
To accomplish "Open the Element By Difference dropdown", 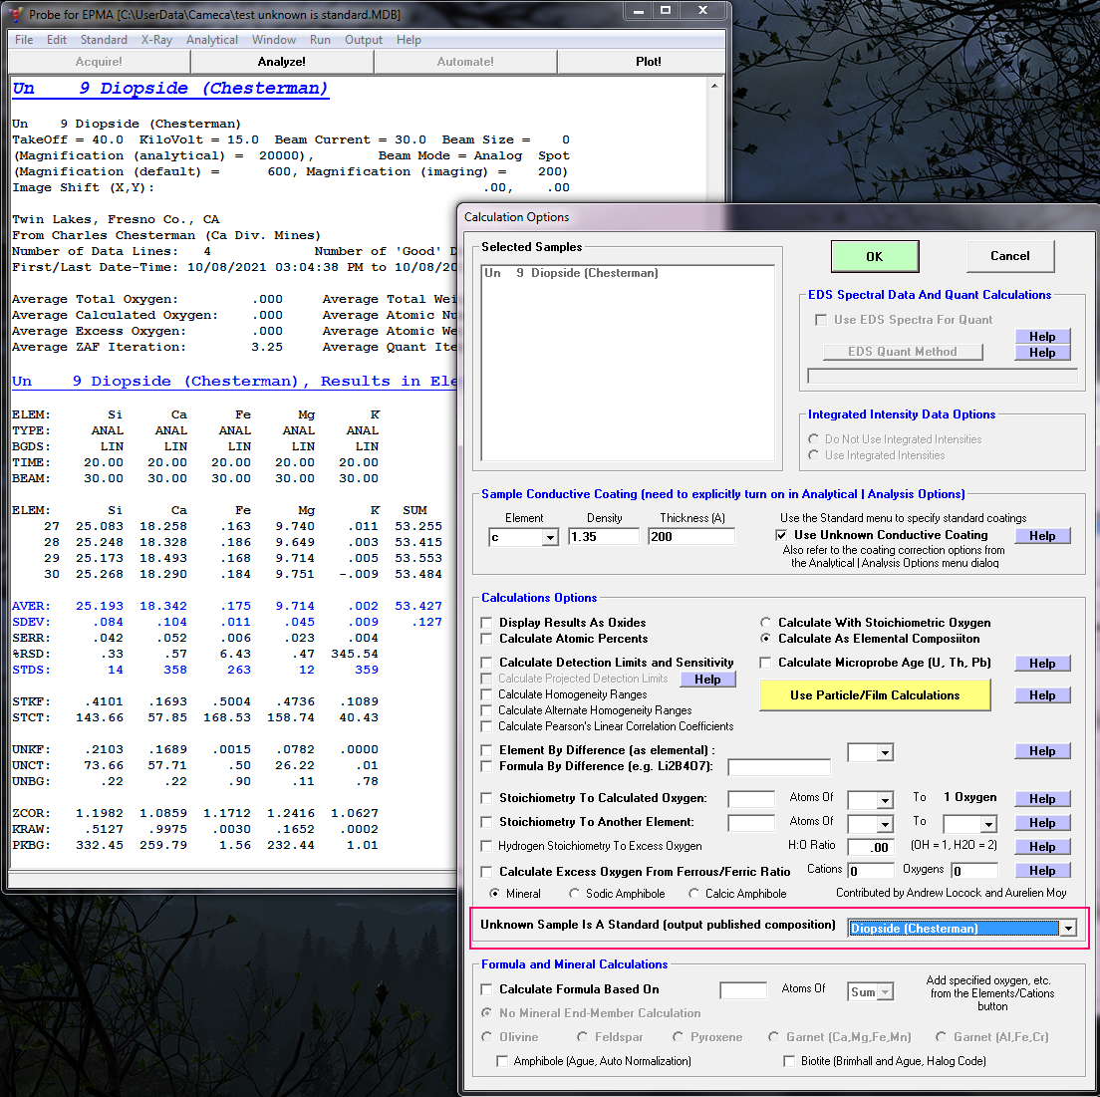I will click(x=884, y=753).
